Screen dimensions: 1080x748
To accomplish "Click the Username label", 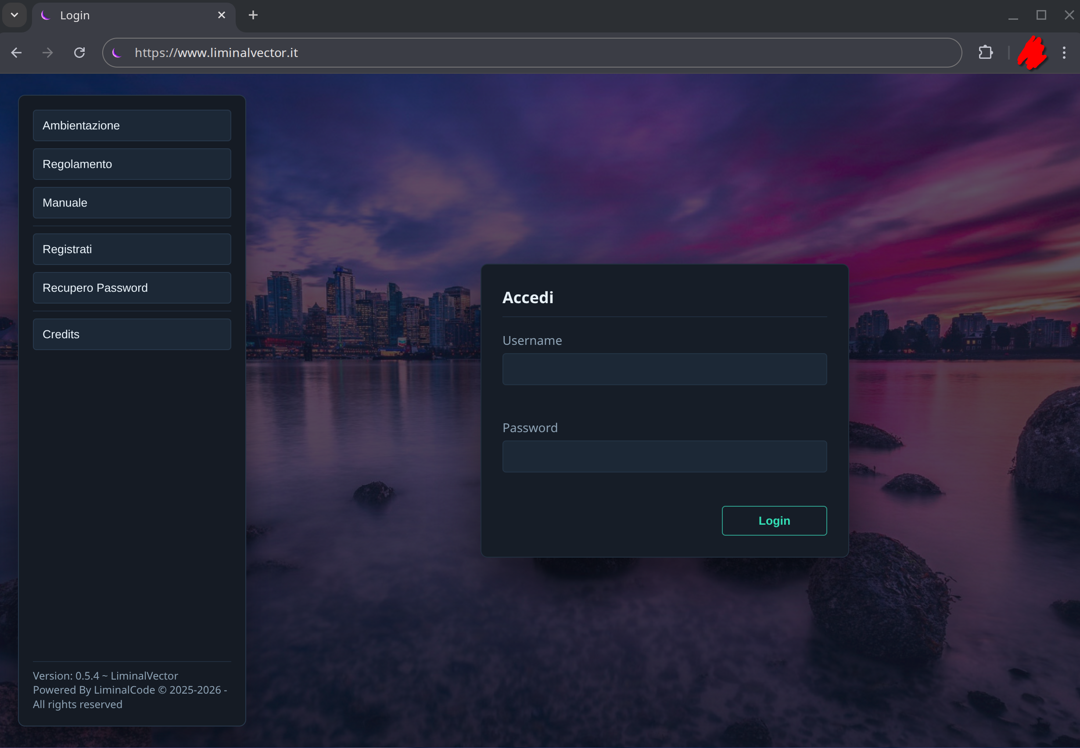I will pyautogui.click(x=532, y=340).
